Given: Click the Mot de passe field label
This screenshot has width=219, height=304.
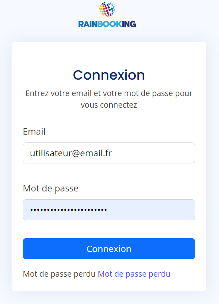Looking at the screenshot, I should [x=51, y=188].
